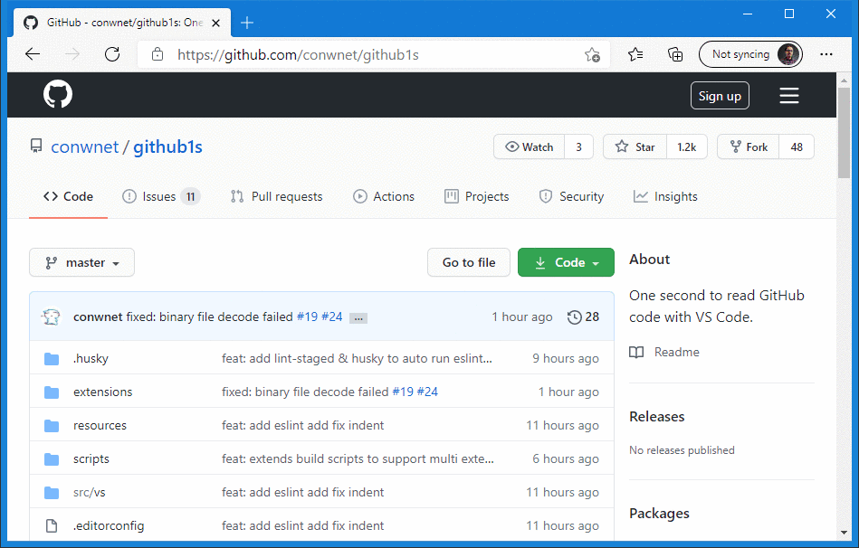Click the repository icon beside conwnet
Screen dimensions: 859x548
click(x=36, y=146)
